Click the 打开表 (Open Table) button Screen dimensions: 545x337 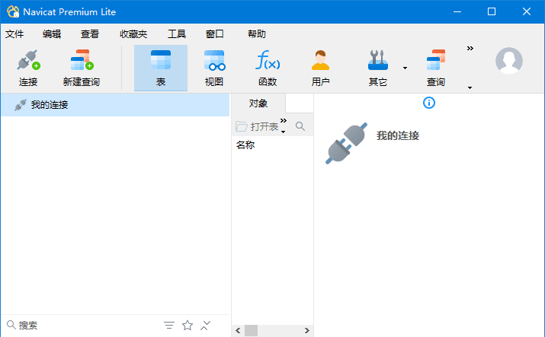click(x=257, y=126)
